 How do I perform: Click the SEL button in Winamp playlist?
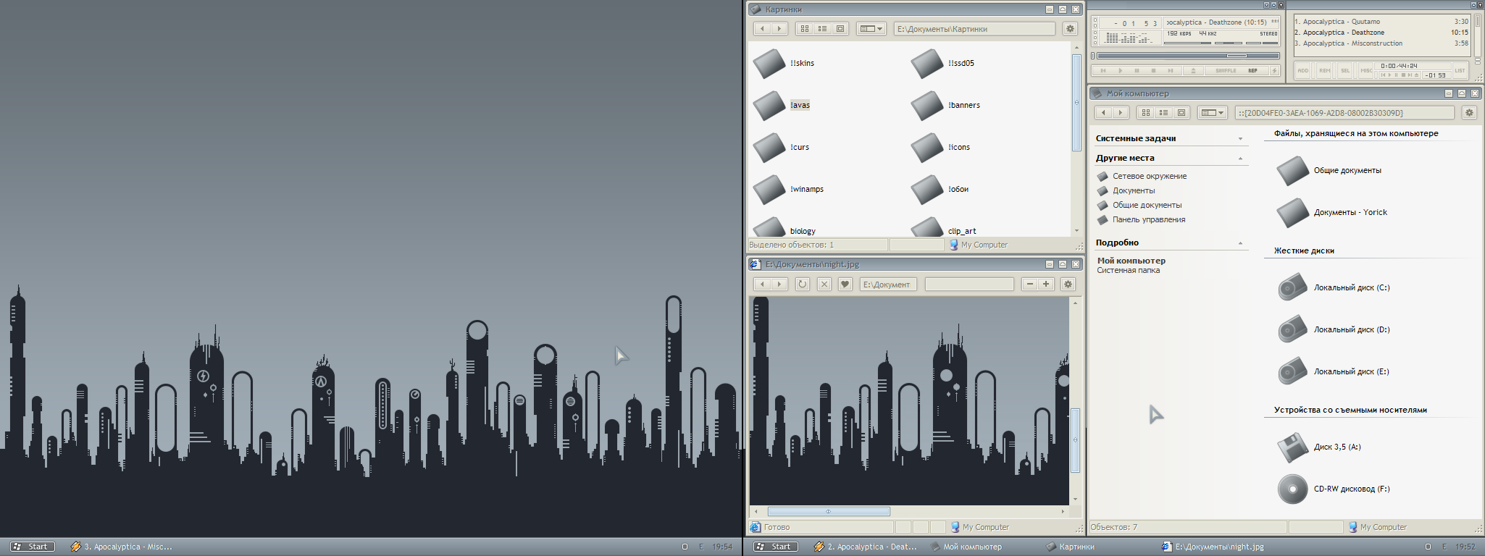[x=1345, y=70]
